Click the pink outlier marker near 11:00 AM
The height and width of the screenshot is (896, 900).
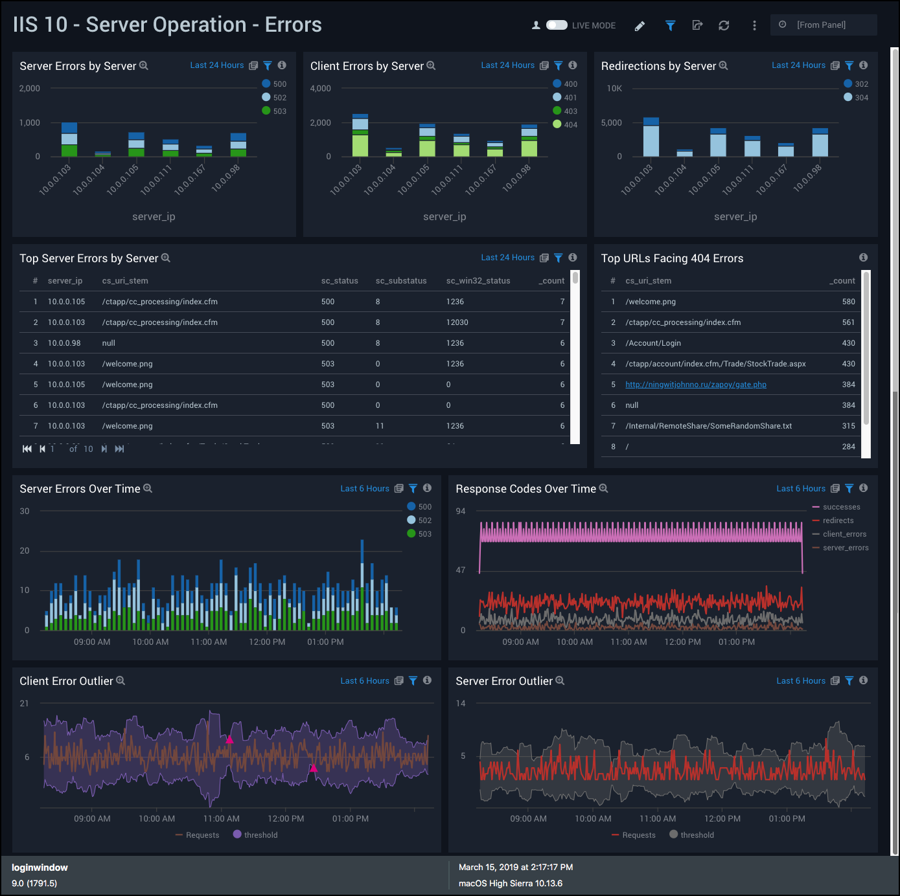pos(229,739)
